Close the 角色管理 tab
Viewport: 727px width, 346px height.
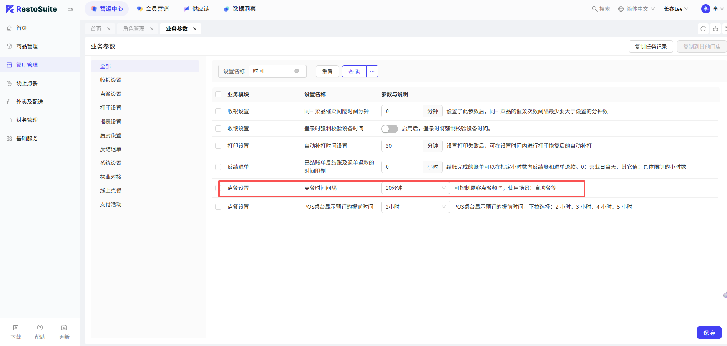[x=152, y=29]
